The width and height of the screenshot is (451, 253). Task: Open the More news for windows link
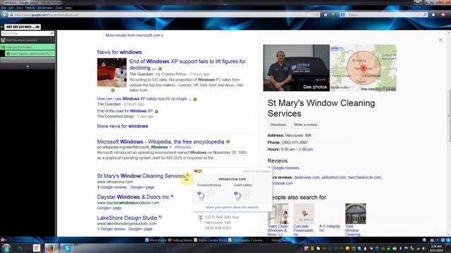tap(123, 126)
